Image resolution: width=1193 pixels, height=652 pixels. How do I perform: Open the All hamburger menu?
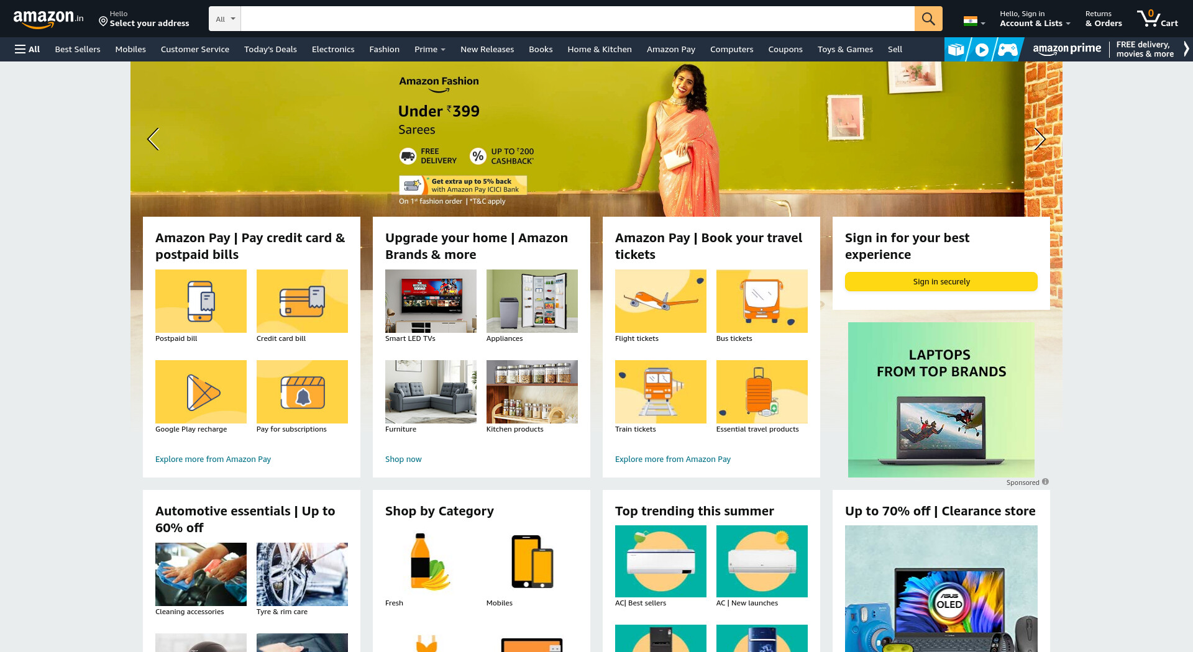[27, 49]
